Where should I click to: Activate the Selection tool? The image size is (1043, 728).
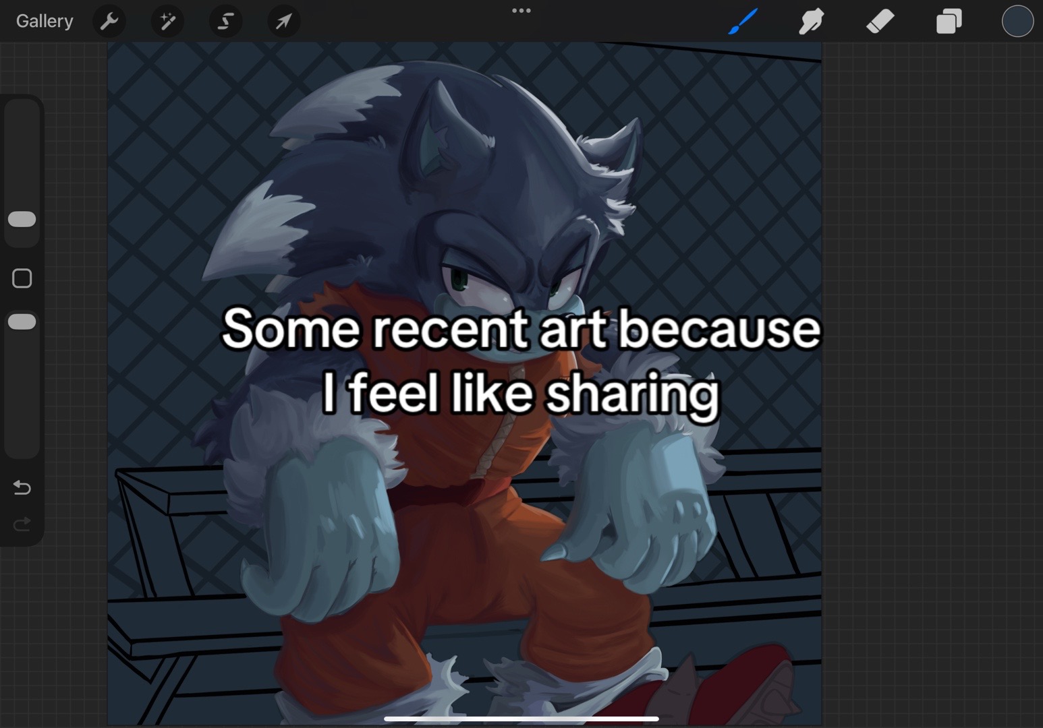click(225, 22)
